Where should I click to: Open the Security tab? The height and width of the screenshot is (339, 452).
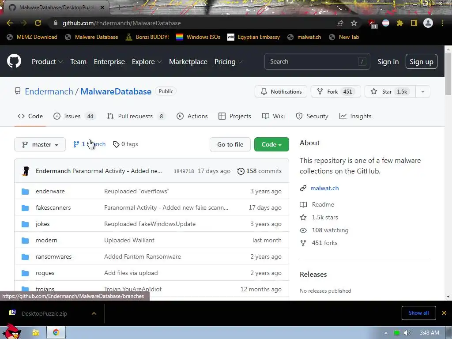[x=312, y=116]
